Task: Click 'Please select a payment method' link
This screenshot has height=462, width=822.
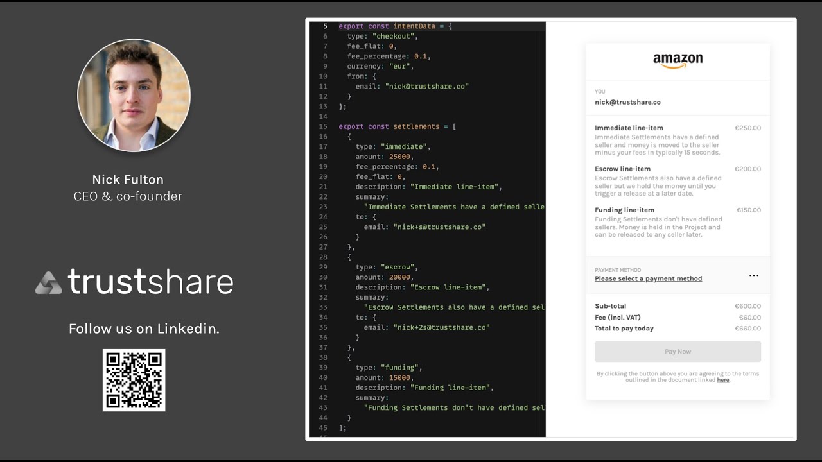Action: (x=648, y=278)
